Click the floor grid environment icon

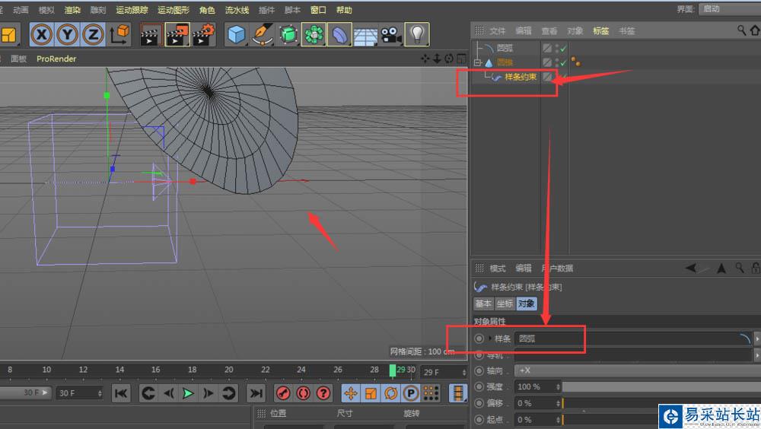coord(365,34)
